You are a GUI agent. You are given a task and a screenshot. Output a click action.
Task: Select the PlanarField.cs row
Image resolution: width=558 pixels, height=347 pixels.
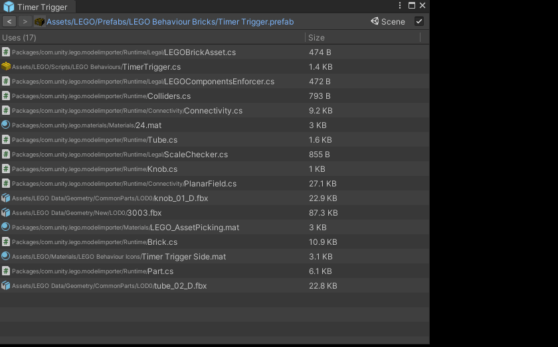(210, 184)
